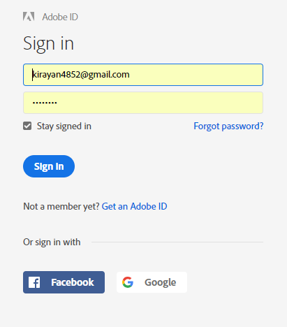Click the Sign in page heading
This screenshot has width=287, height=327.
[x=48, y=43]
